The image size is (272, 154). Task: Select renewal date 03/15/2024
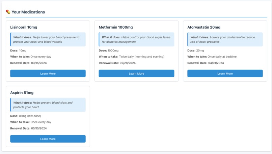[39, 63]
